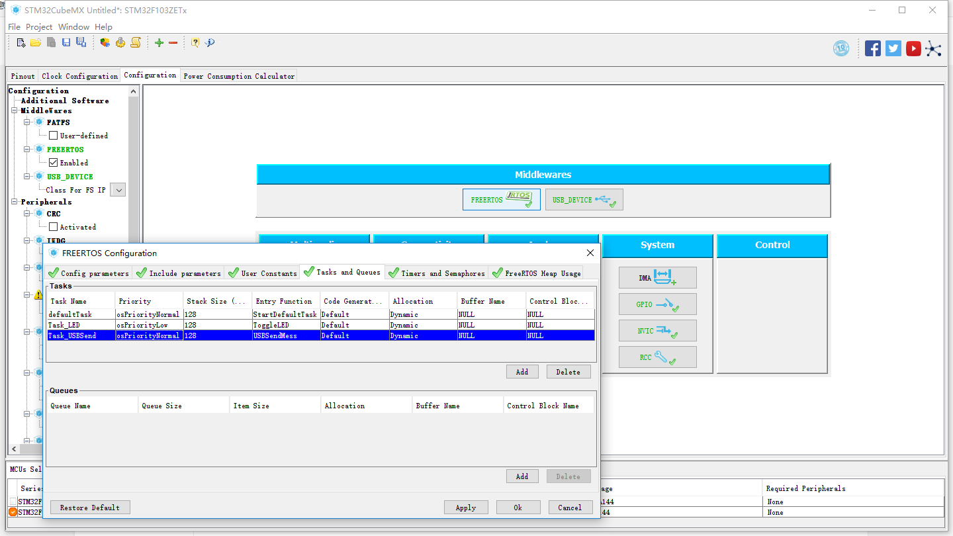Open the File menu
The height and width of the screenshot is (536, 953).
14,27
